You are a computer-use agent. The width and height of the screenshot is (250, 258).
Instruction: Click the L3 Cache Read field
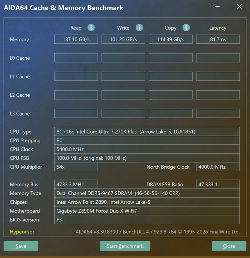[x=76, y=113]
